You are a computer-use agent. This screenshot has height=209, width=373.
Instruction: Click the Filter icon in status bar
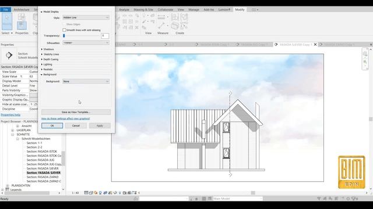354,199
